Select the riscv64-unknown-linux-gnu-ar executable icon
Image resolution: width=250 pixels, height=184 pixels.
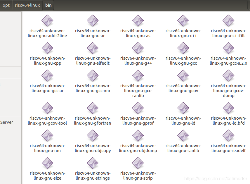pyautogui.click(x=93, y=20)
